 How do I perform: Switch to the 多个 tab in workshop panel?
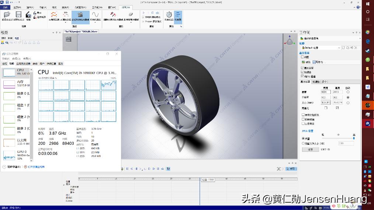324,82
